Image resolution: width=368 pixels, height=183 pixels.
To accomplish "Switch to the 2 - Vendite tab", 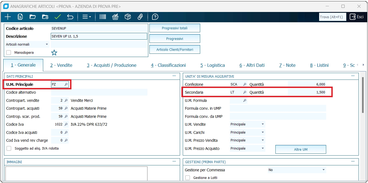I will tap(61, 65).
